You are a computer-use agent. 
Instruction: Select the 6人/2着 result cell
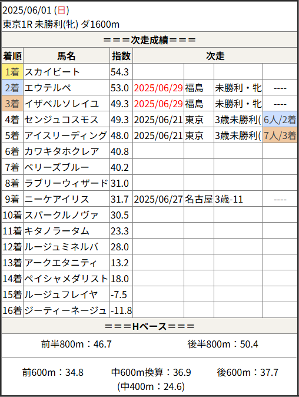coord(280,119)
